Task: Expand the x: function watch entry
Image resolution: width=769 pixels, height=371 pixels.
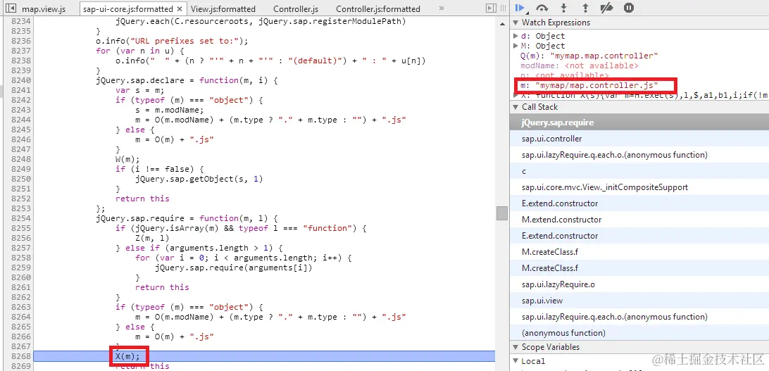Action: pos(515,95)
